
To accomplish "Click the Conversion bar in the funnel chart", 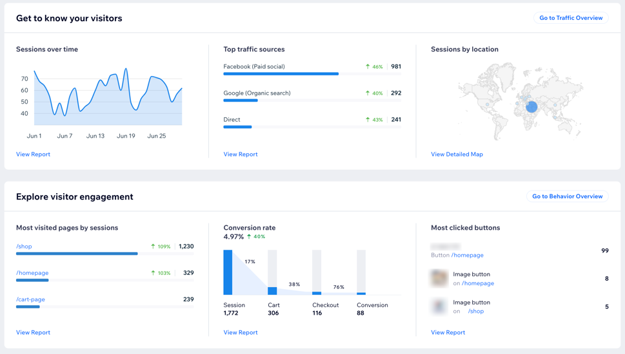I will [361, 272].
